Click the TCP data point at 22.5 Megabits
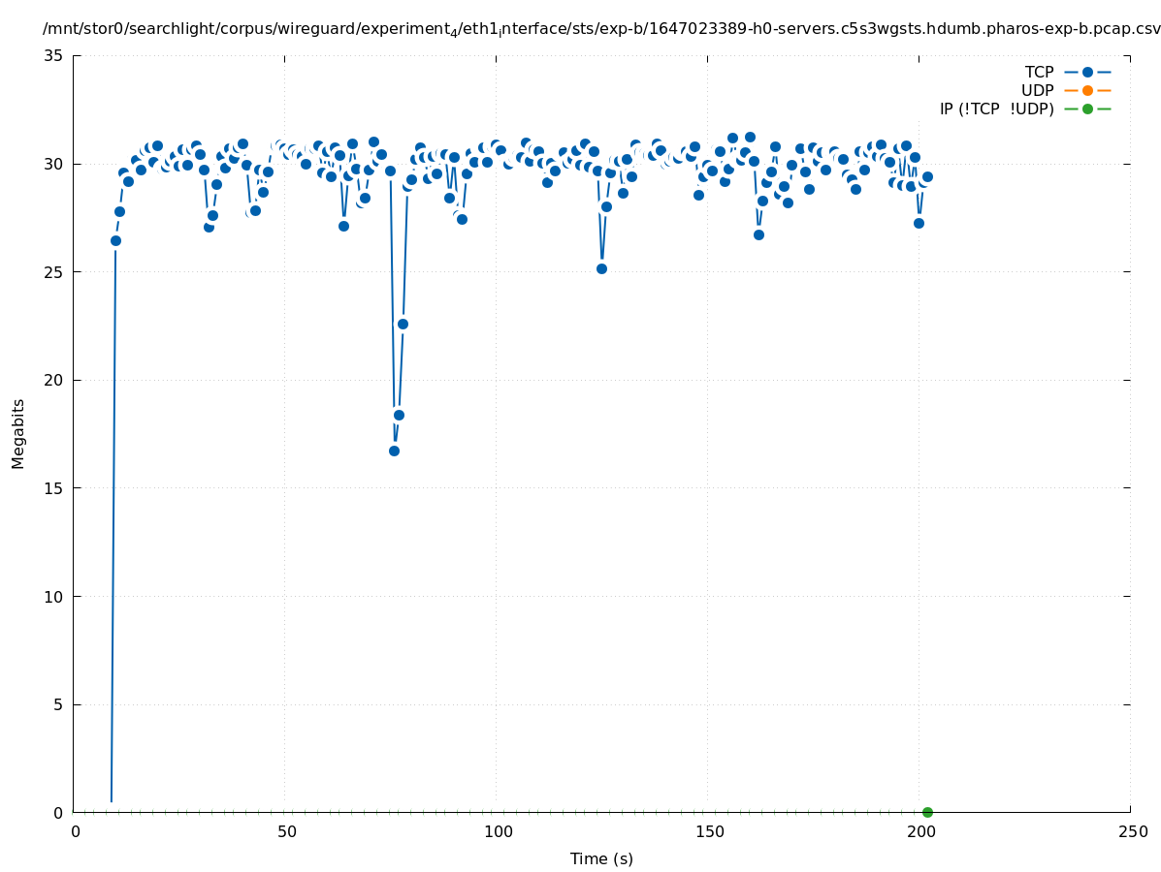 pyautogui.click(x=403, y=324)
